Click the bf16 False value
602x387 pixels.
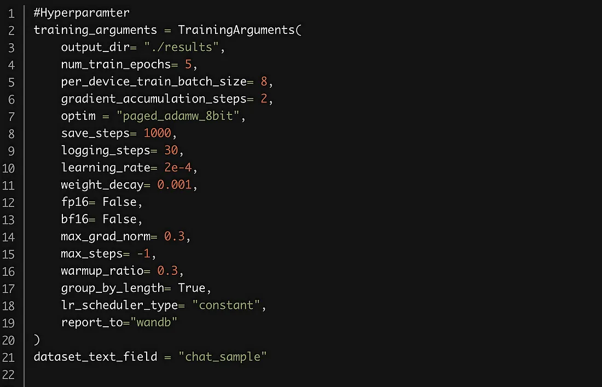click(x=119, y=219)
